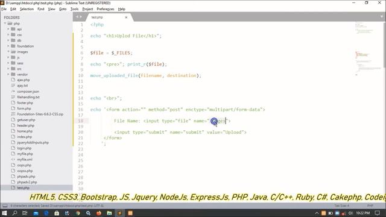The width and height of the screenshot is (386, 217).
Task: Open battery status in system tray
Action: (x=331, y=213)
